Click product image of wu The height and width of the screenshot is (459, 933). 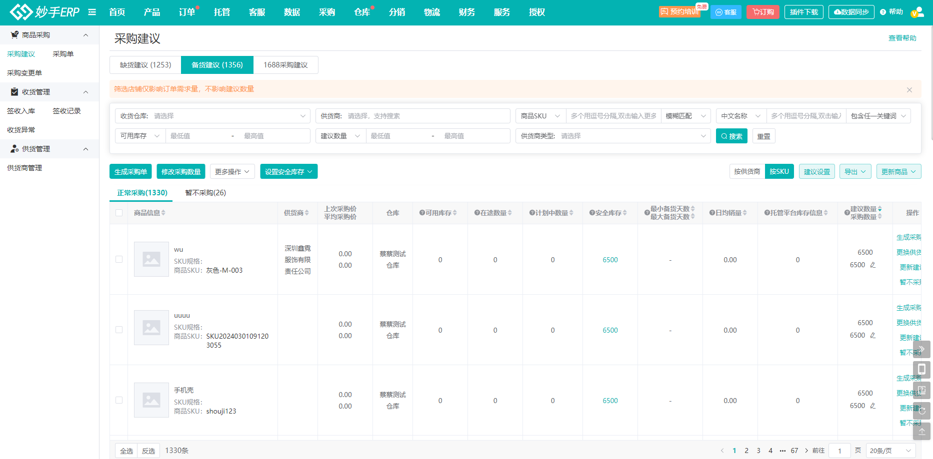pyautogui.click(x=151, y=259)
